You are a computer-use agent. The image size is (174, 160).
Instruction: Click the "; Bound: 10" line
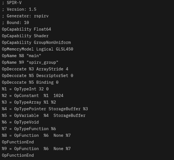[x=15, y=22]
